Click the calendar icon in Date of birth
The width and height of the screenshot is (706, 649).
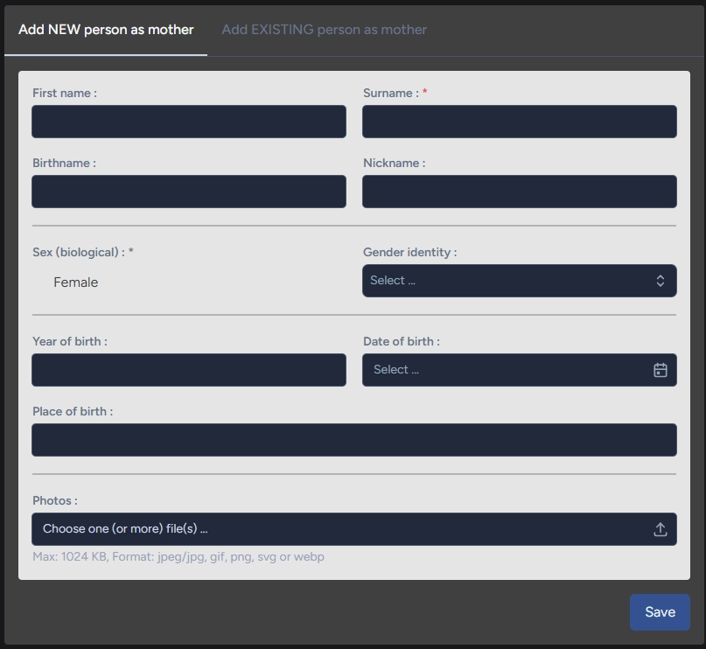point(660,370)
